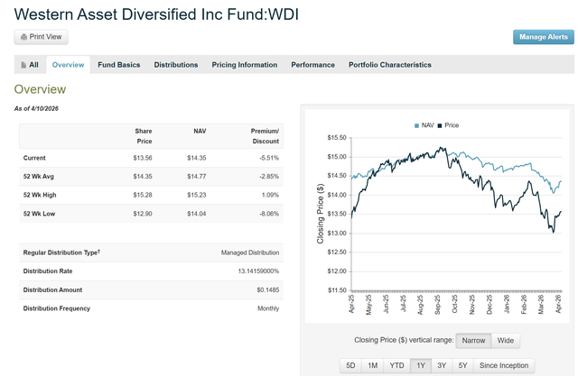Set vertical range to Wide

[x=506, y=340]
